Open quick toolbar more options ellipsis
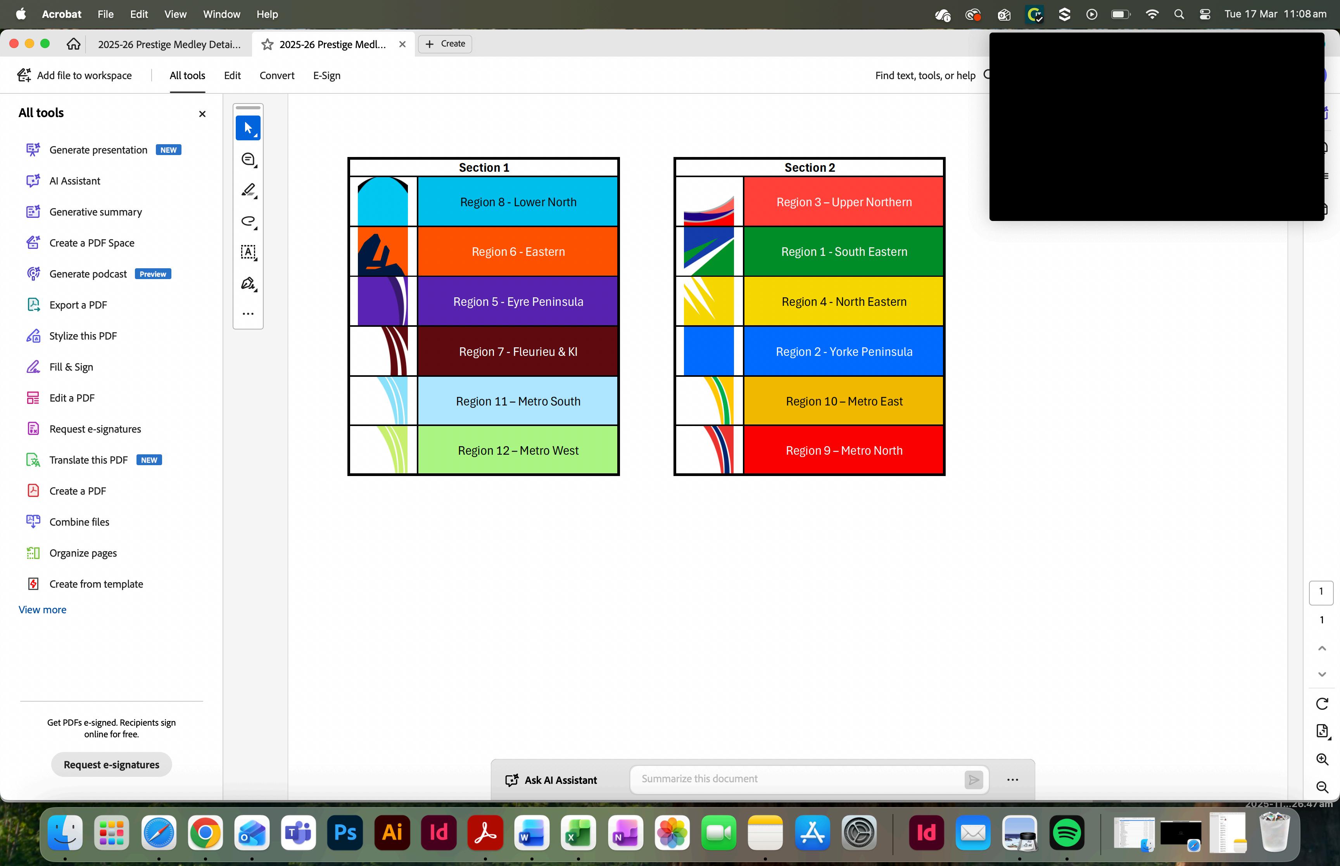1340x866 pixels. point(248,314)
